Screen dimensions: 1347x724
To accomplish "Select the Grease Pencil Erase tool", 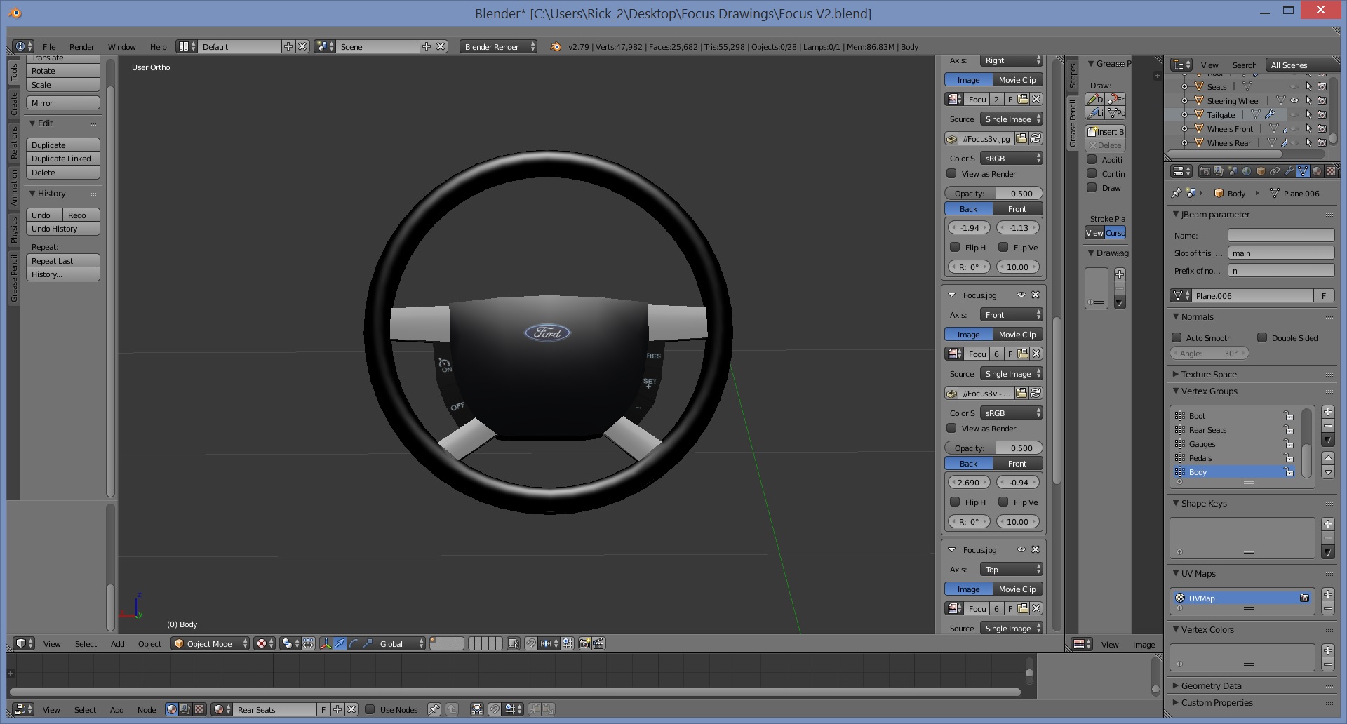I will pyautogui.click(x=1116, y=99).
